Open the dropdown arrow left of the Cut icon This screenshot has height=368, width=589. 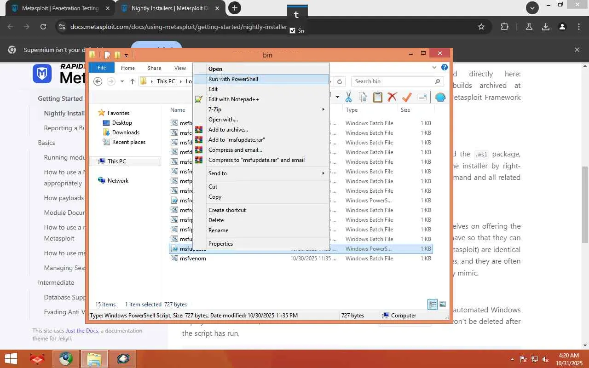point(337,97)
